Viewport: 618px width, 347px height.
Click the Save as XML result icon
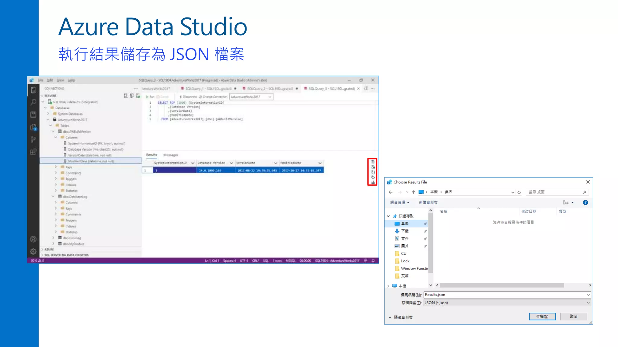373,177
